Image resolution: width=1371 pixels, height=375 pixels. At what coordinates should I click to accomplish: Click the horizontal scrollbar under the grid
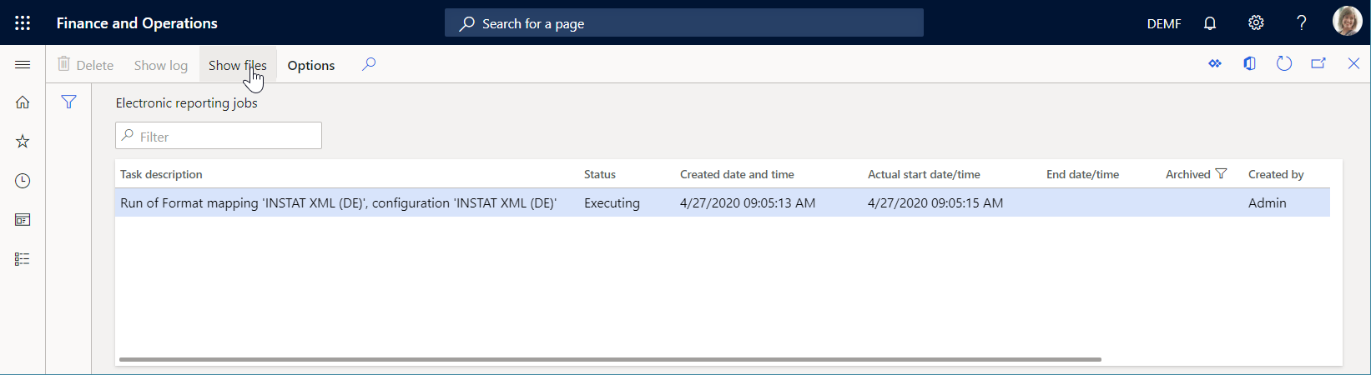coord(609,360)
